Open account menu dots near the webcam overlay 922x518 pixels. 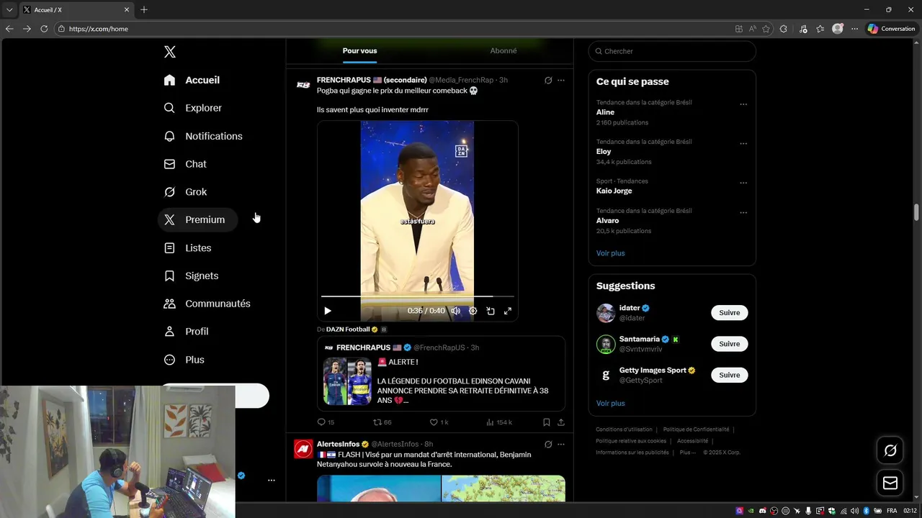tap(271, 480)
